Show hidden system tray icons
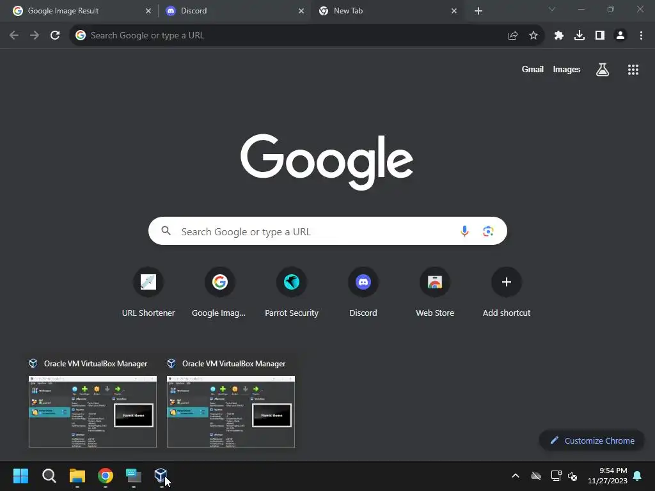655x491 pixels. point(516,476)
